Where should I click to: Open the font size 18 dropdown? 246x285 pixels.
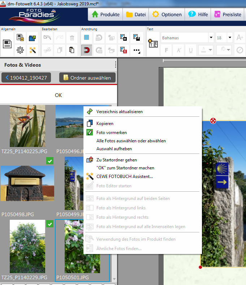pyautogui.click(x=230, y=38)
